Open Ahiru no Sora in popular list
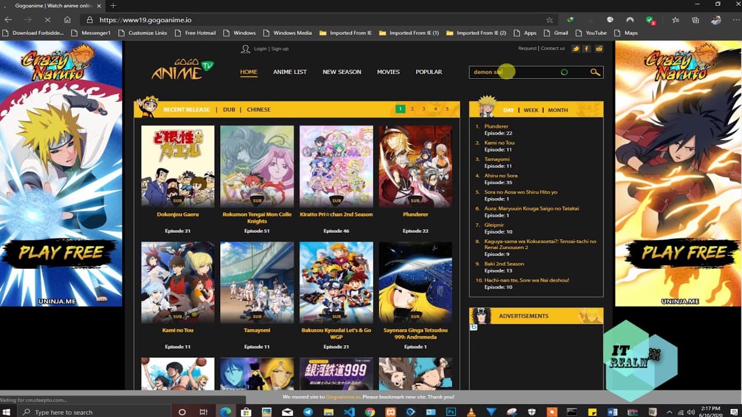This screenshot has width=742, height=417. tap(501, 175)
